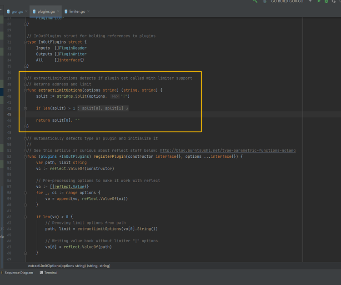The height and width of the screenshot is (285, 341).
Task: Collapse the registerPlugin function fold
Action: (x=25, y=156)
